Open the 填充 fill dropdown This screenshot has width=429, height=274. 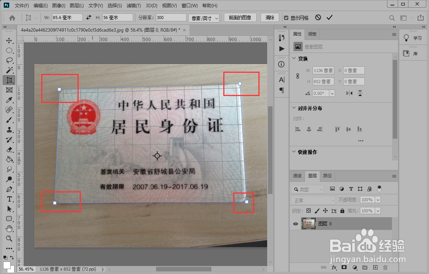click(x=378, y=211)
